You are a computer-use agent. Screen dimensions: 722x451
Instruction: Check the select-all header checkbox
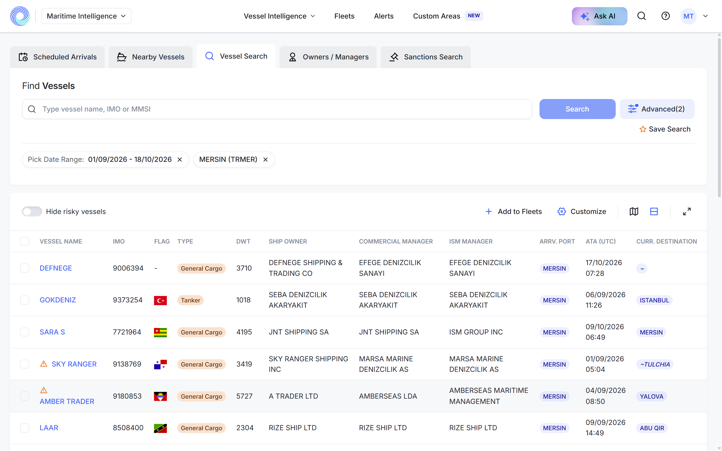[x=25, y=241]
